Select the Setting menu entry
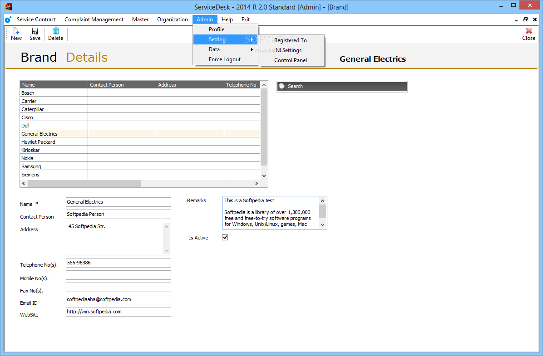The width and height of the screenshot is (543, 356). click(226, 39)
